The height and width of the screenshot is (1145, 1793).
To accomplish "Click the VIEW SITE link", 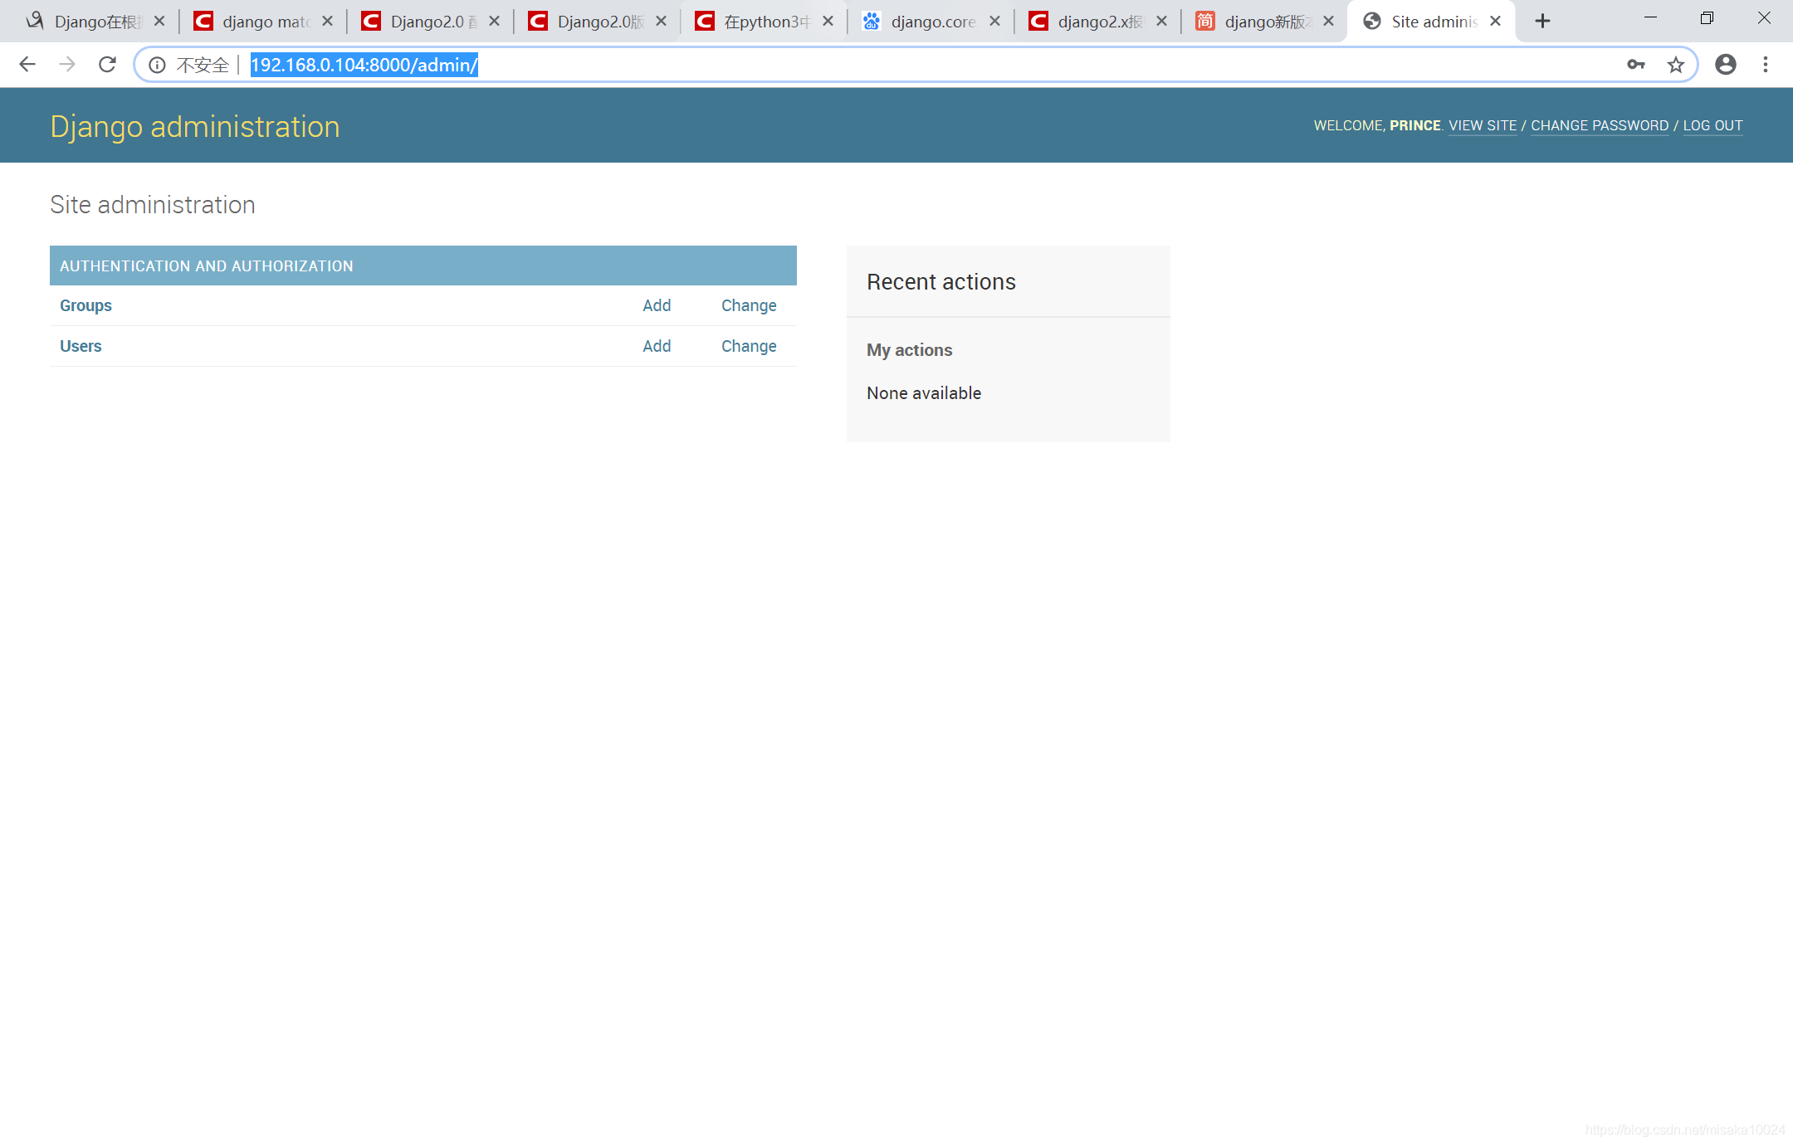I will (1483, 125).
